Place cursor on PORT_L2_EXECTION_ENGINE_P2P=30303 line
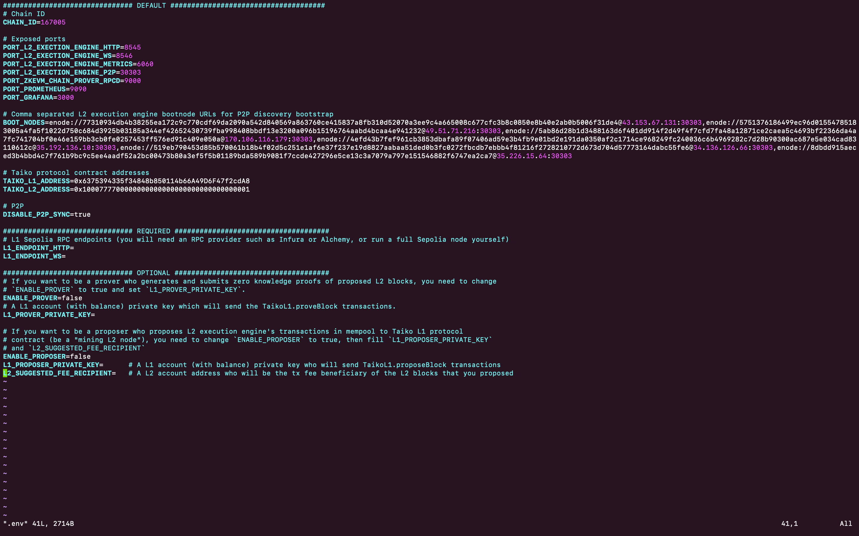859x536 pixels. (72, 72)
